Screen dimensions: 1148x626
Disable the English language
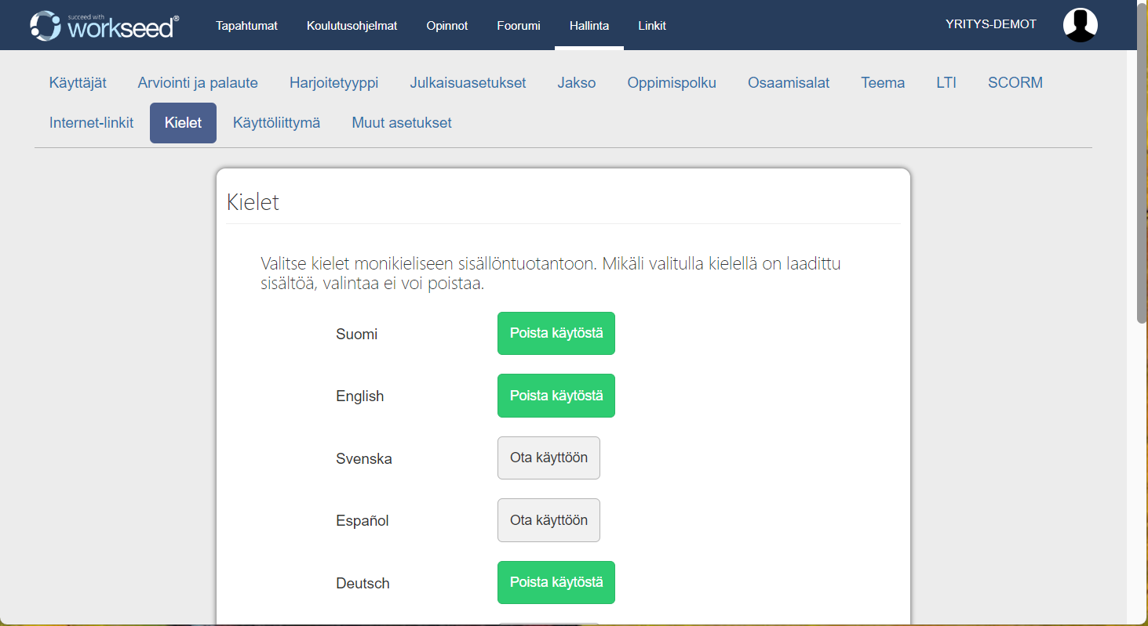pyautogui.click(x=556, y=396)
